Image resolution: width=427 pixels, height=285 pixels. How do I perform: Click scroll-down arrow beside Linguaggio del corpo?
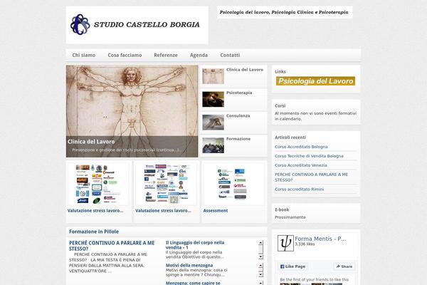click(x=260, y=256)
